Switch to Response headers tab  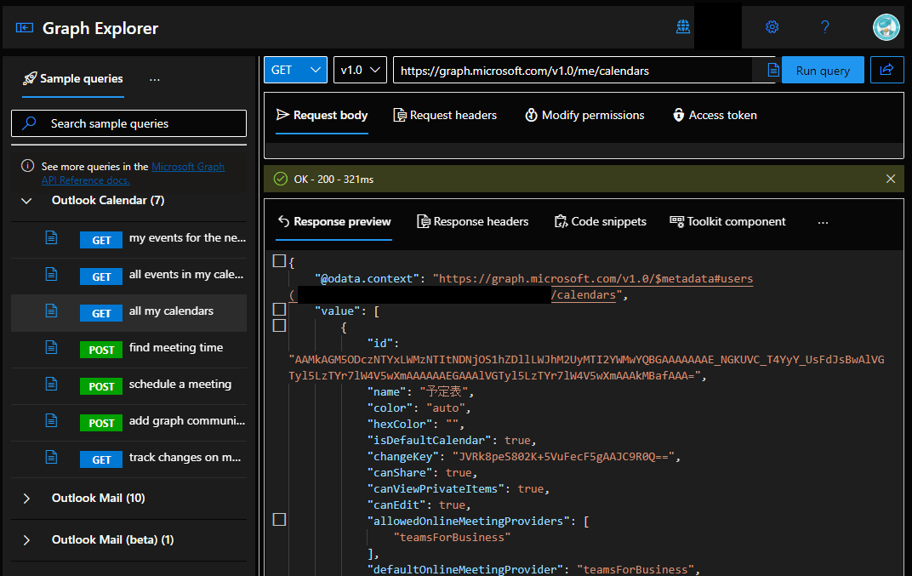472,222
